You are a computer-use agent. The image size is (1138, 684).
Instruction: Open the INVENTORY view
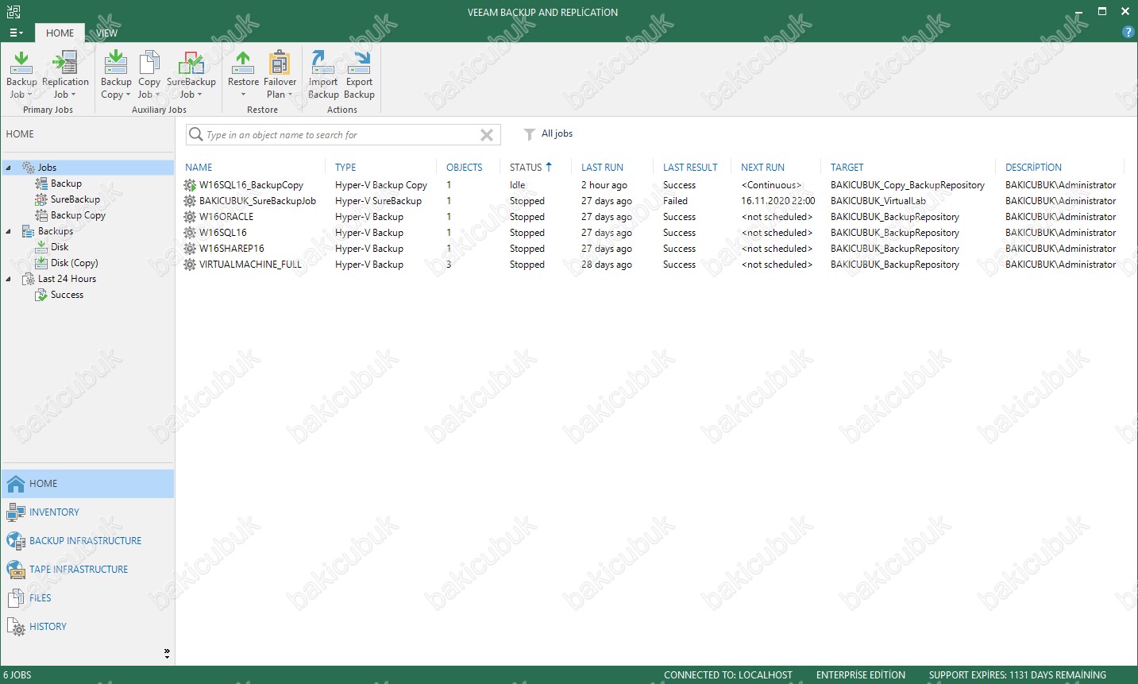click(54, 512)
